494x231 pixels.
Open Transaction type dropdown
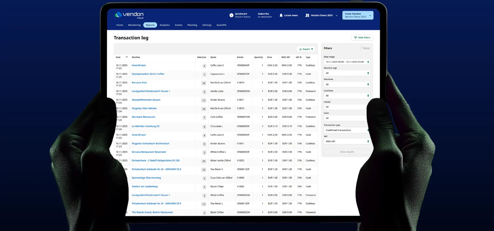[x=346, y=130]
